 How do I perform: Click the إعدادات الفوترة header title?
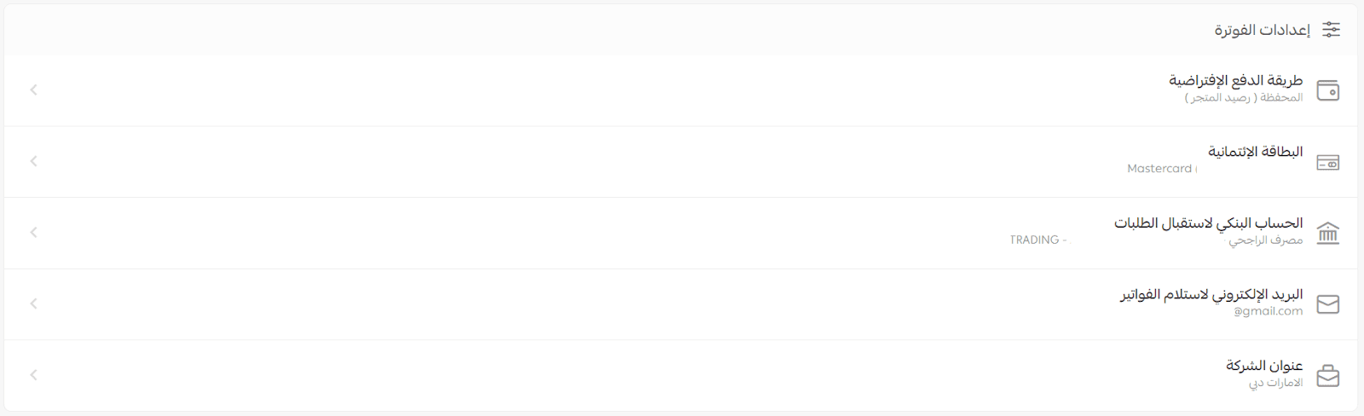point(1262,30)
